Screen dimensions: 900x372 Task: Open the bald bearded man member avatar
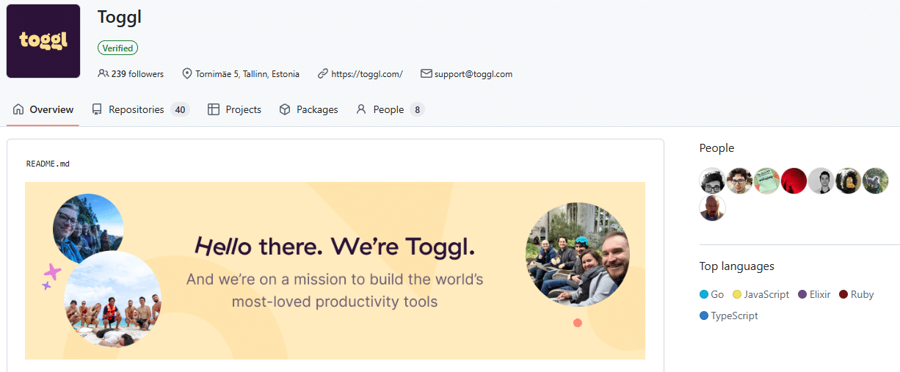(712, 208)
